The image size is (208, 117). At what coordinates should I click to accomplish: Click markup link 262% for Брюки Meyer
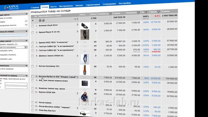pyautogui.click(x=146, y=30)
